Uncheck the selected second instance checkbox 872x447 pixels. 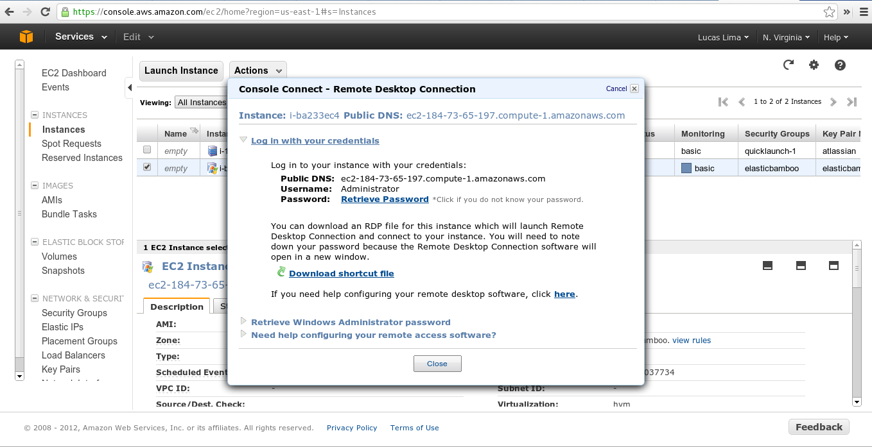pos(147,167)
